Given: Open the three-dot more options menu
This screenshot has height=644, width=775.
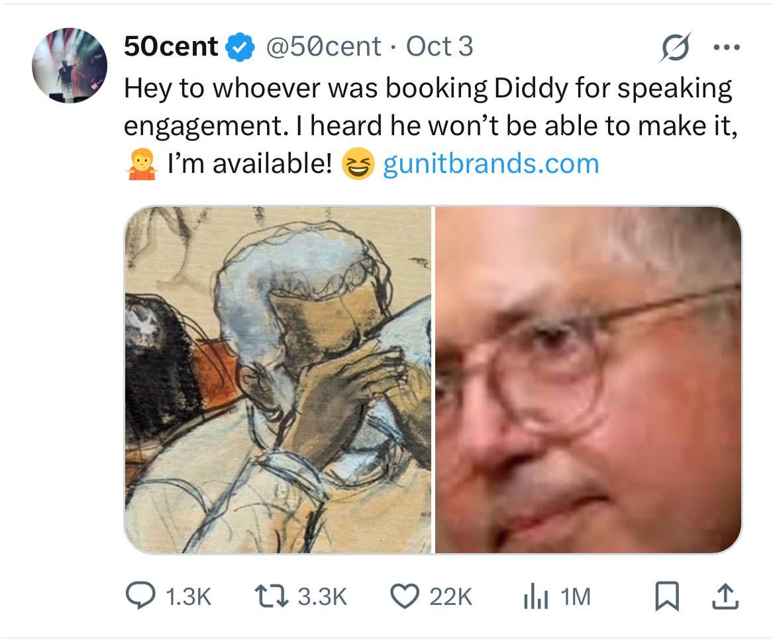Looking at the screenshot, I should (726, 47).
